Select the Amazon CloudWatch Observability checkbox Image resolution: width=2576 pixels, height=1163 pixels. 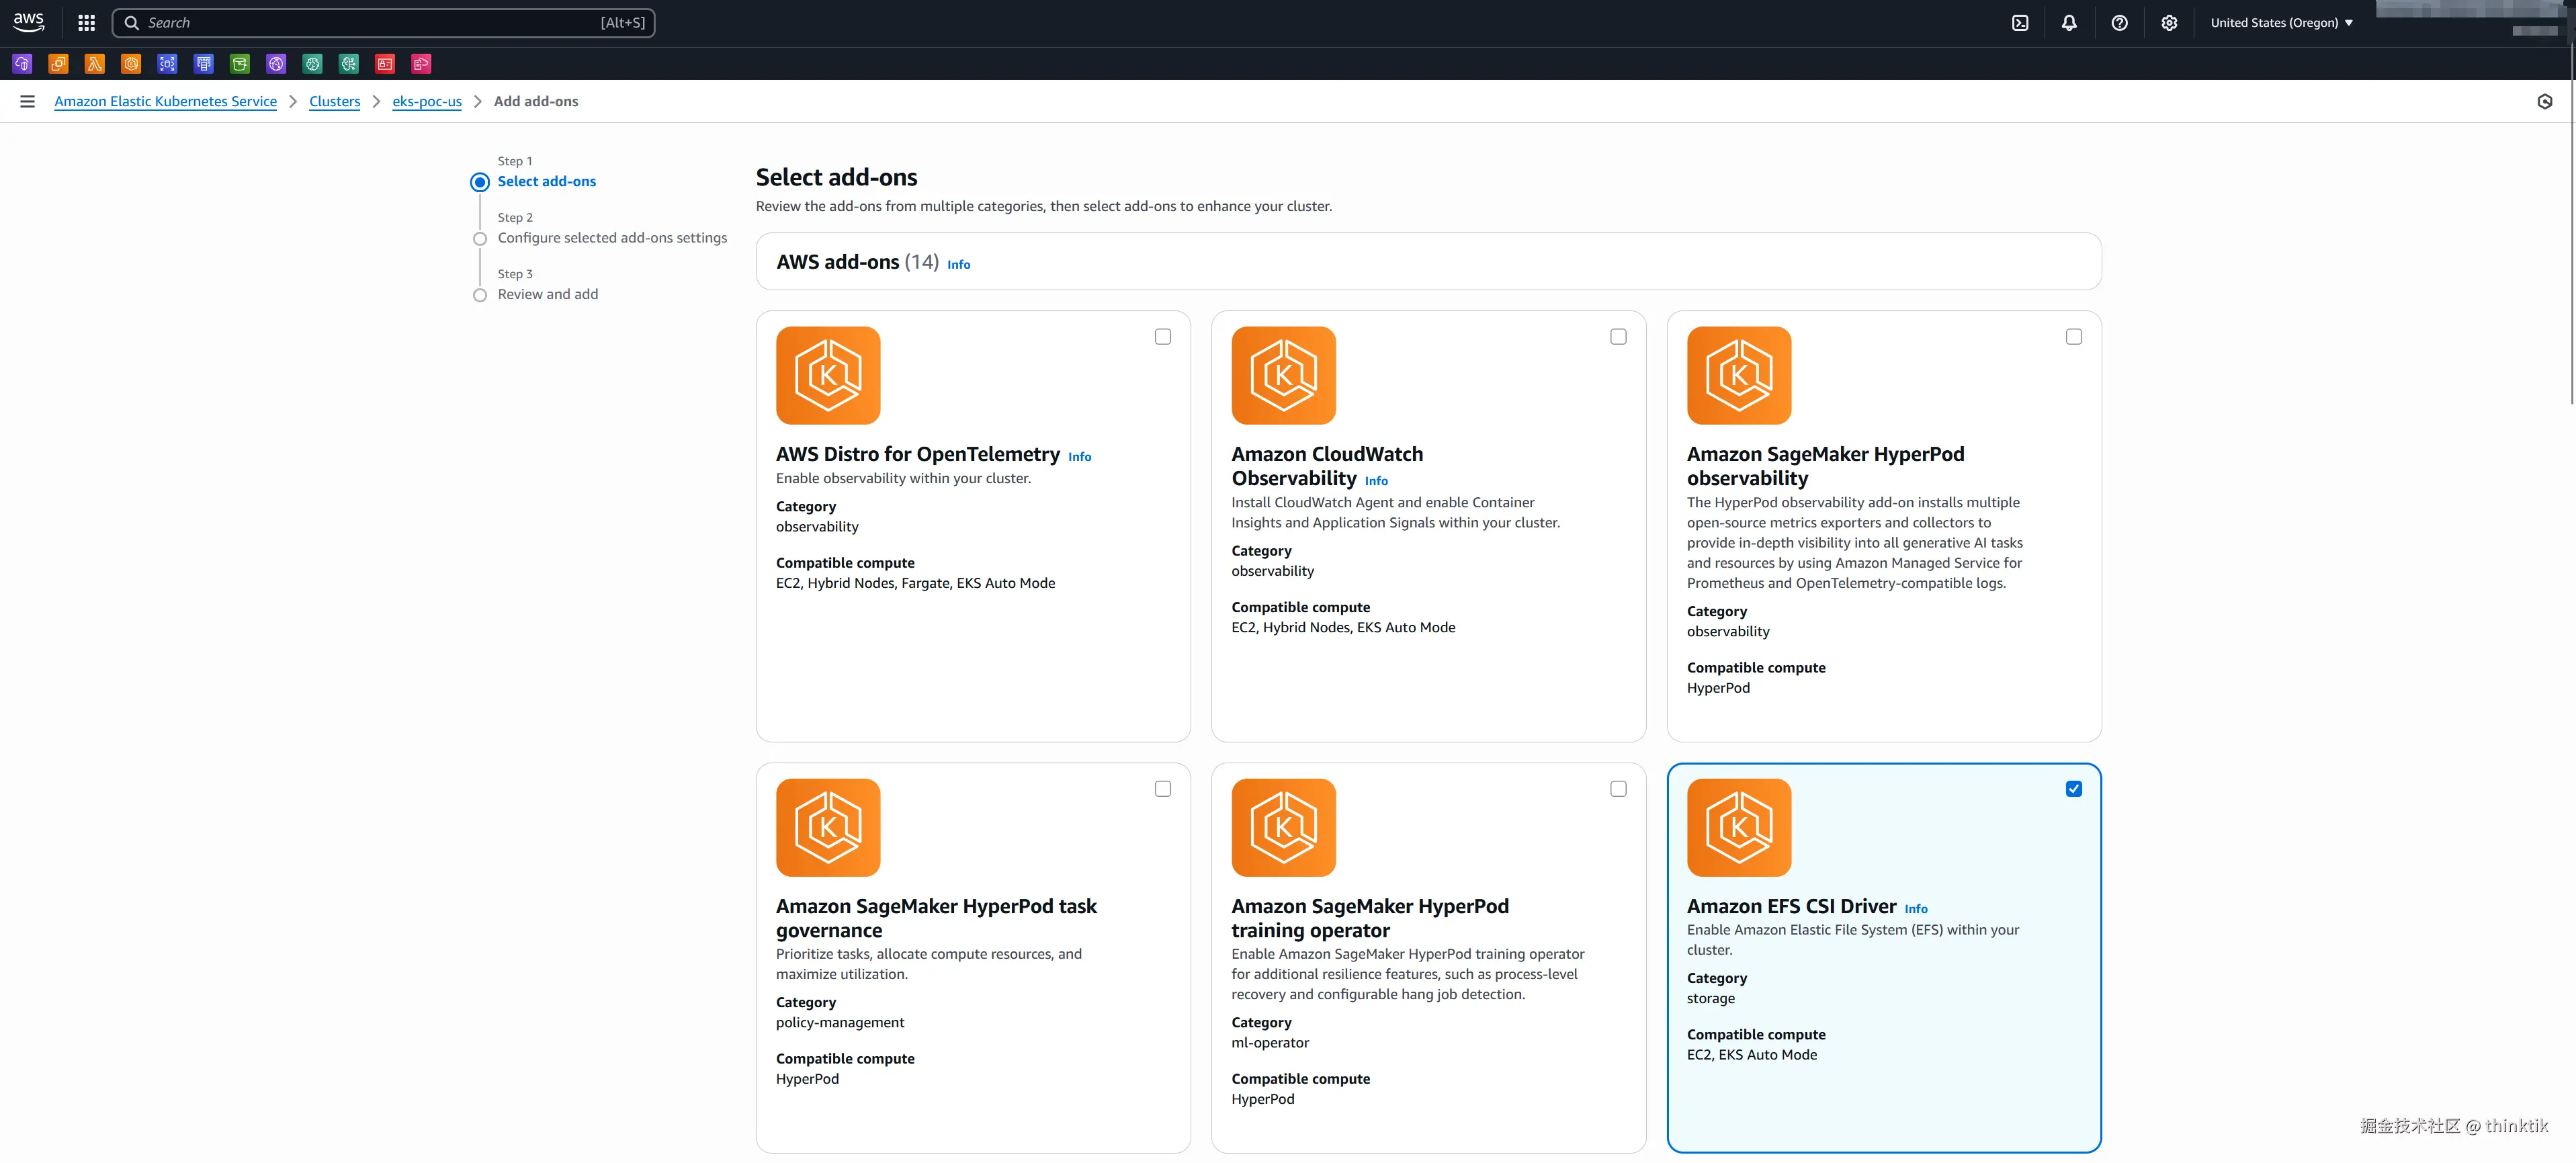point(1618,337)
